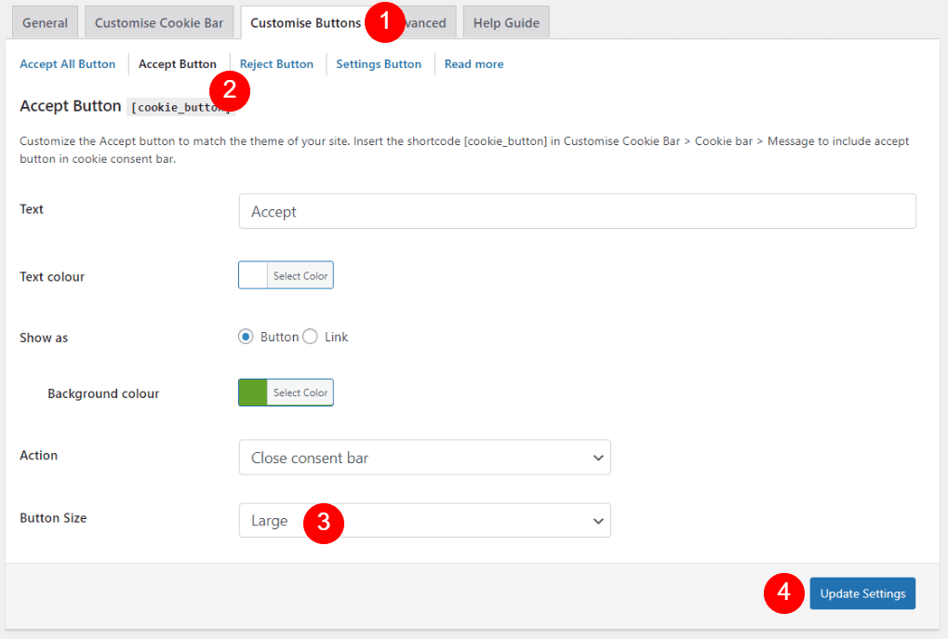Open the Accept All Button section link
This screenshot has width=948, height=639.
pyautogui.click(x=68, y=64)
